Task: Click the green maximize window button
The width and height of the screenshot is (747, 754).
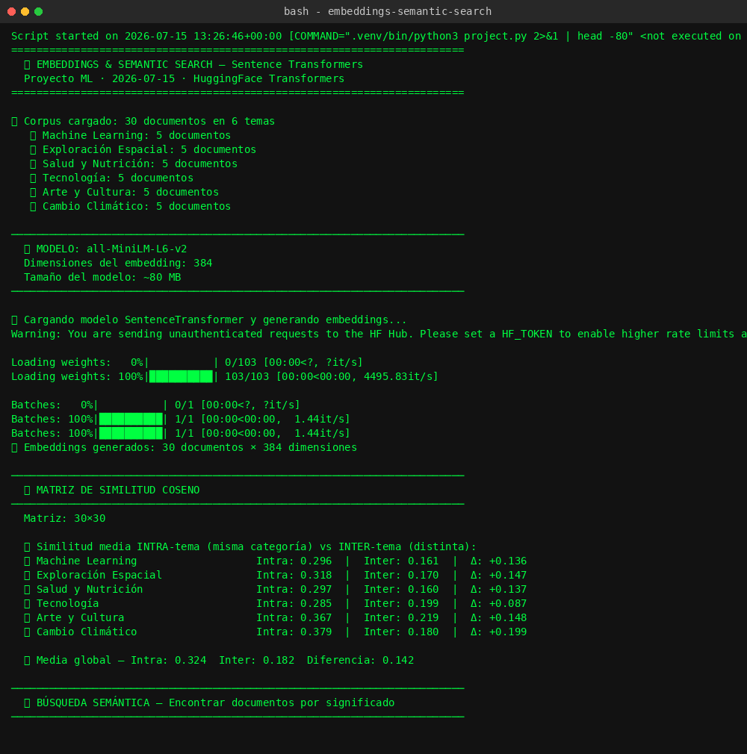Action: coord(39,11)
